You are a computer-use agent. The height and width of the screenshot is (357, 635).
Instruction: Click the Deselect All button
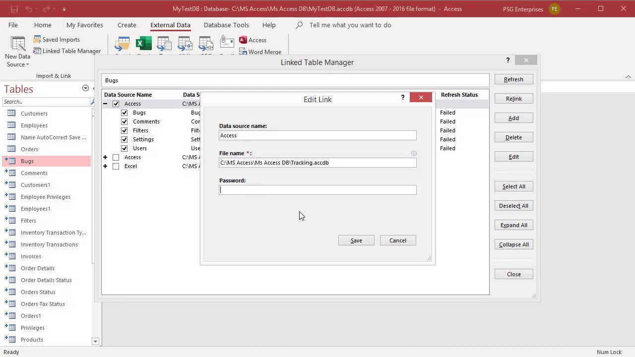coord(513,206)
